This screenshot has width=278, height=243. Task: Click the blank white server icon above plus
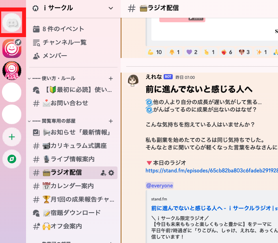tap(12, 114)
